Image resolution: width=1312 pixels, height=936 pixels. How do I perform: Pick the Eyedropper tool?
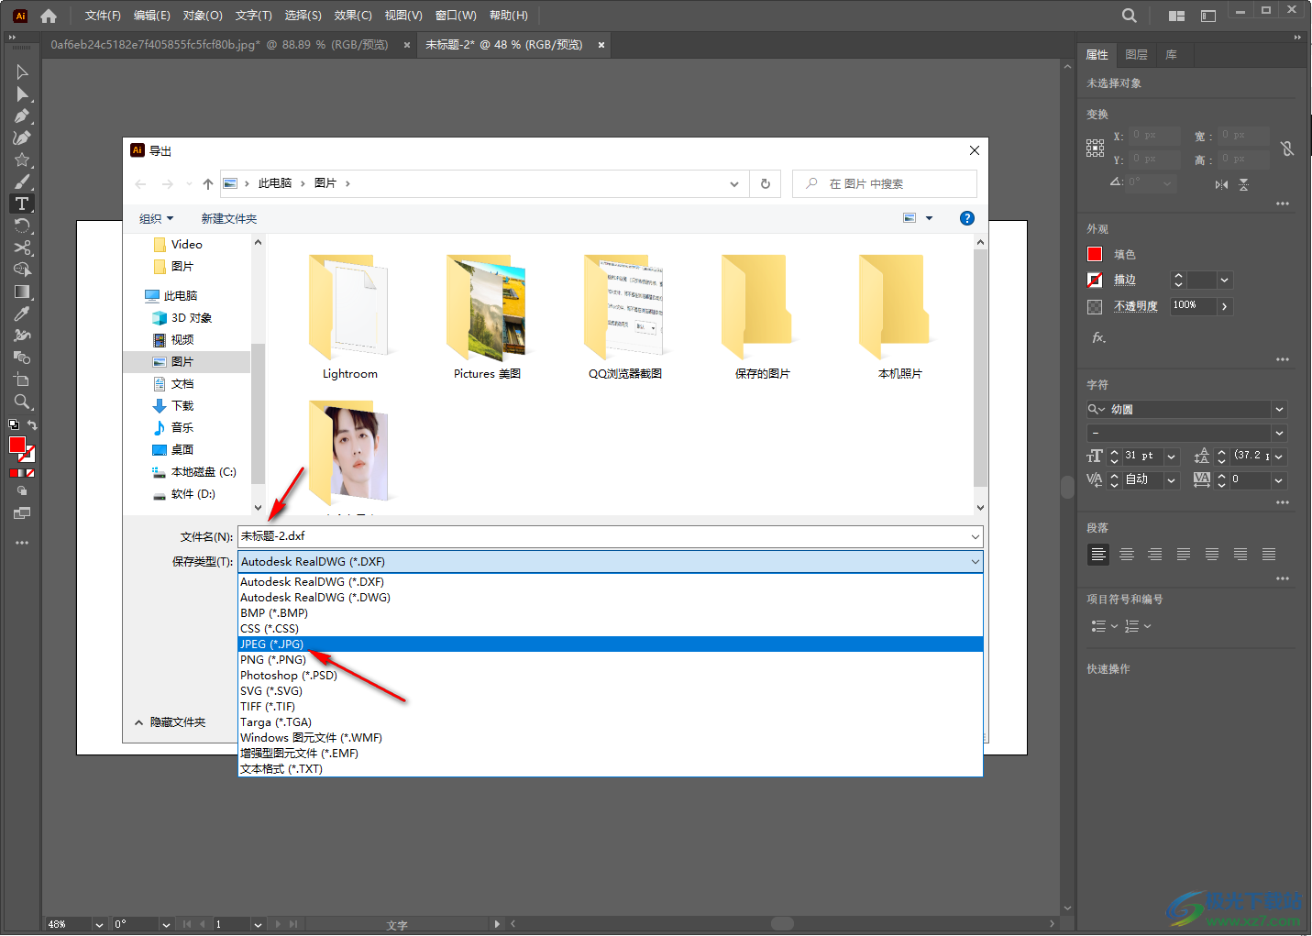pyautogui.click(x=22, y=314)
